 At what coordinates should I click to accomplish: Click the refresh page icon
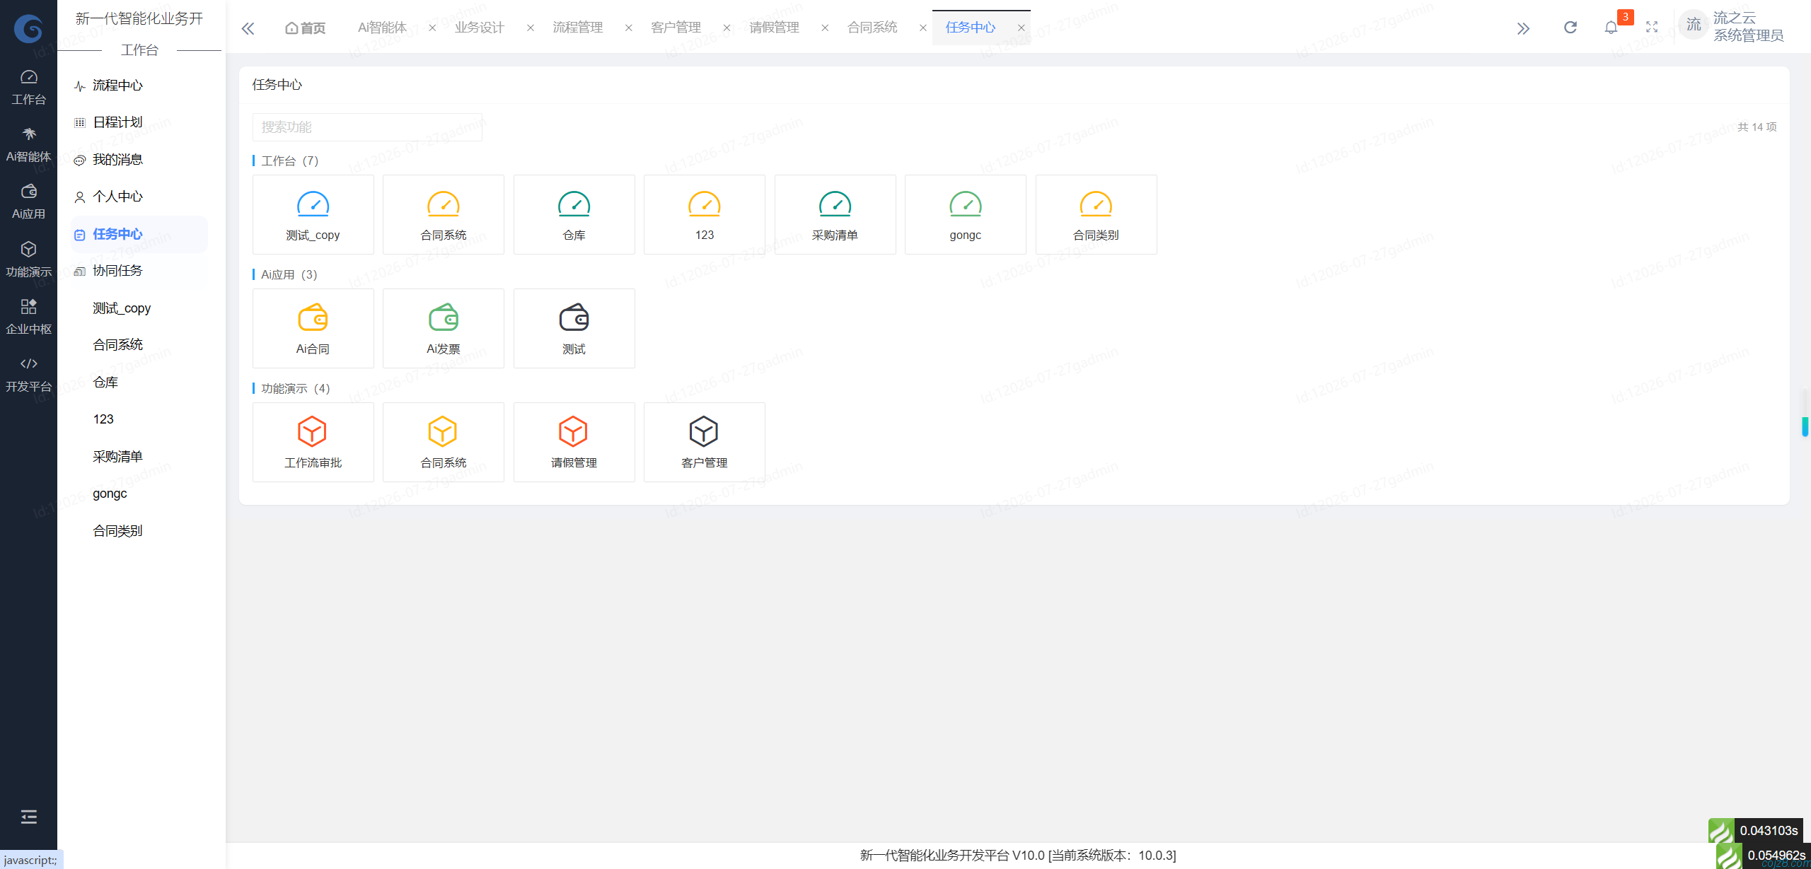click(1570, 28)
